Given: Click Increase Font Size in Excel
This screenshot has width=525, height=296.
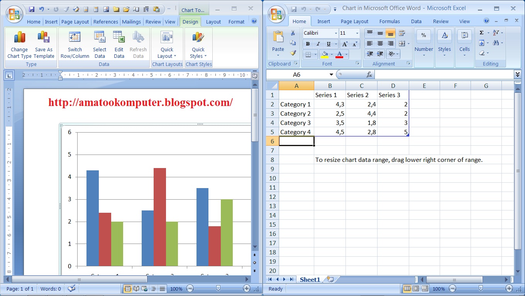Looking at the screenshot, I should pyautogui.click(x=345, y=44).
